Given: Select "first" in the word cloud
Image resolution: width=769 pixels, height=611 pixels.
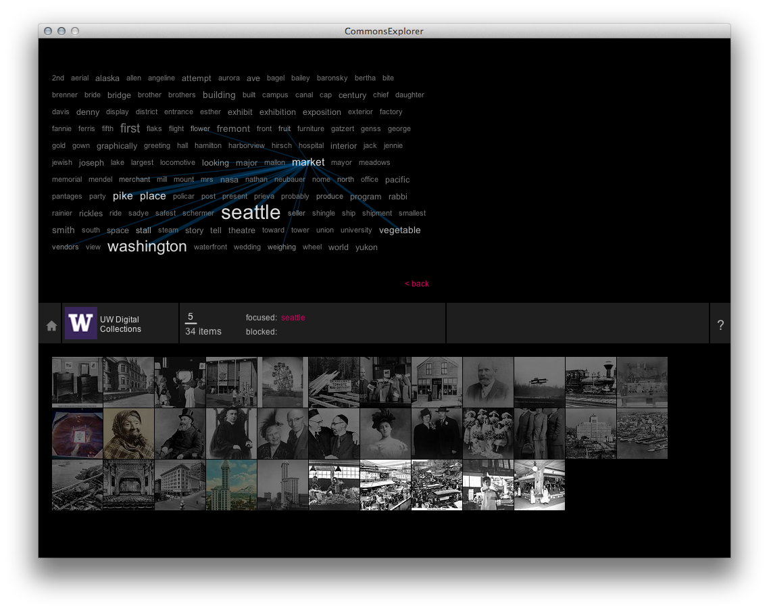Looking at the screenshot, I should tap(130, 128).
